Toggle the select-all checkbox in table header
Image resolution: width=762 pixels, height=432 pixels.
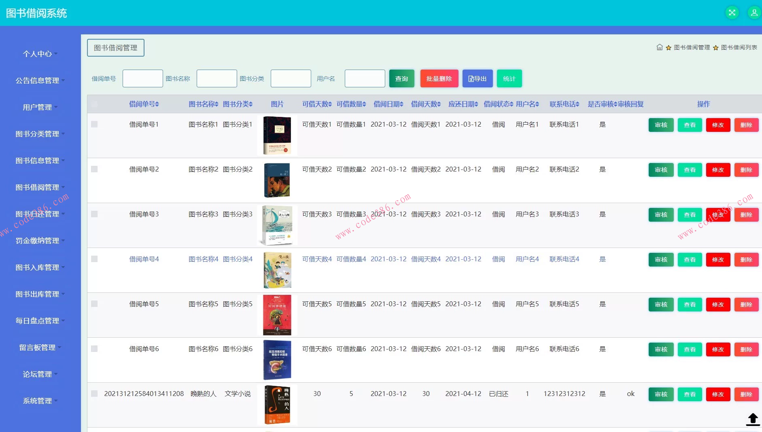95,104
